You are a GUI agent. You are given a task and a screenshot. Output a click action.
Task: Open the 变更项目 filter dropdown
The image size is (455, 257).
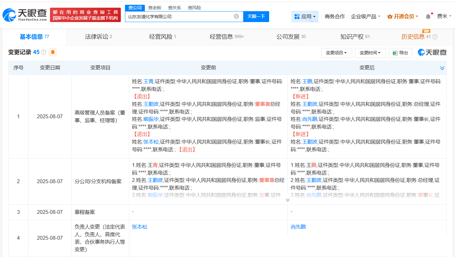tap(336, 53)
